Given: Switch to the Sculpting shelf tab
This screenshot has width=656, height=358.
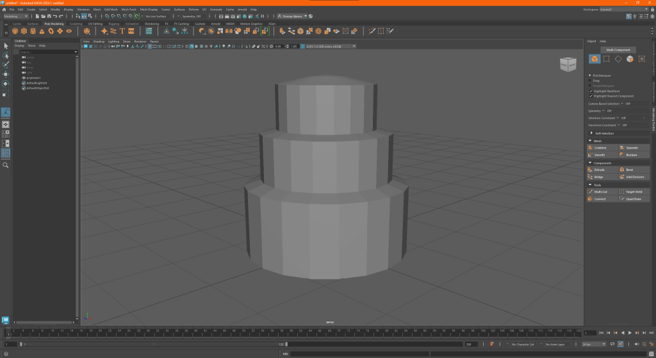Looking at the screenshot, I should coord(76,24).
